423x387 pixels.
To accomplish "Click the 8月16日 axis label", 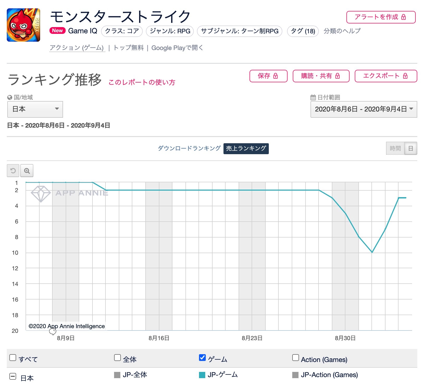I will click(159, 338).
